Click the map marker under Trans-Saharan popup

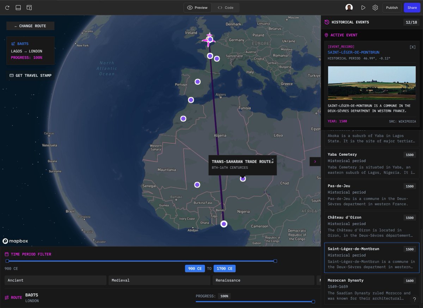[x=243, y=179]
